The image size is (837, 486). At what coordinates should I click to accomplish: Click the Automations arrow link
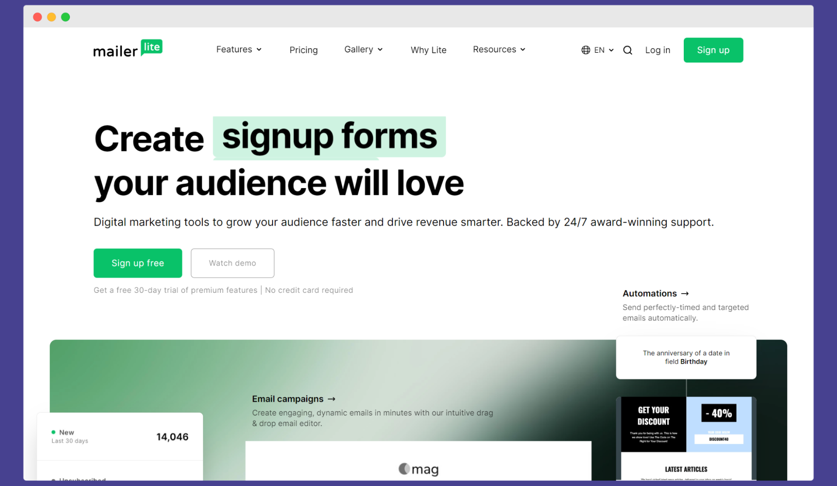pyautogui.click(x=656, y=293)
